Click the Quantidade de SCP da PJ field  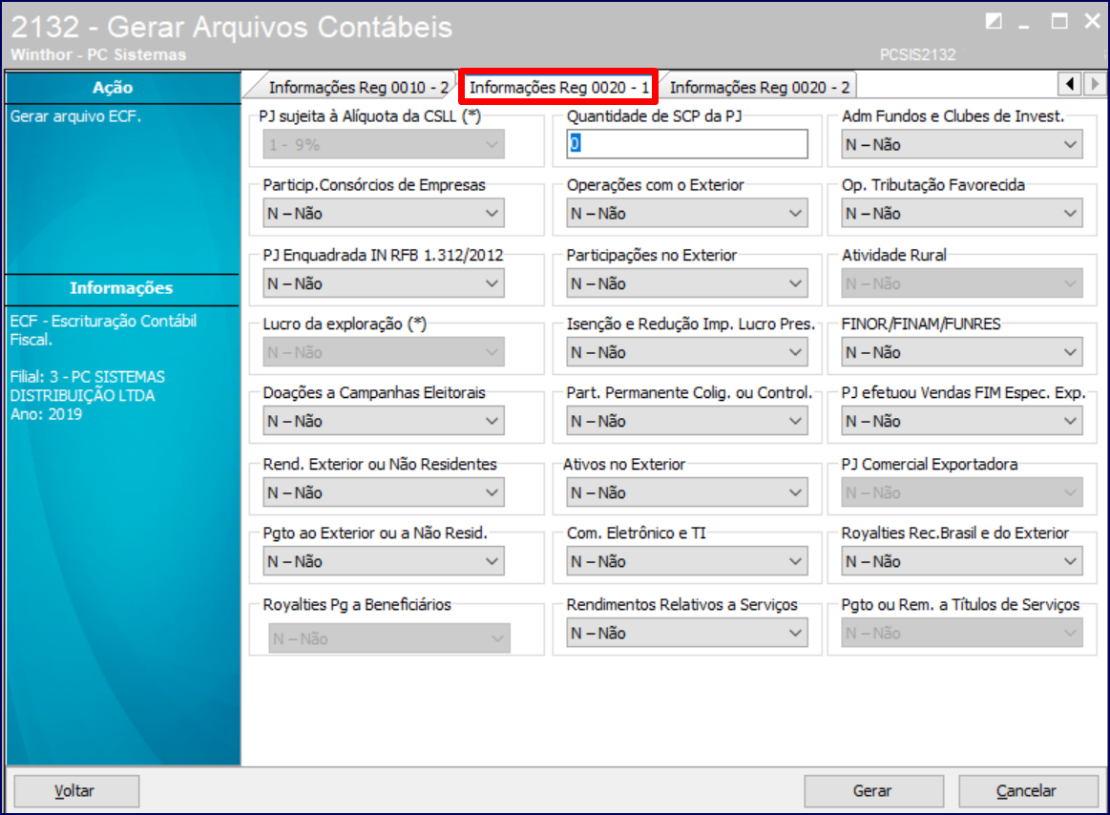click(x=686, y=144)
